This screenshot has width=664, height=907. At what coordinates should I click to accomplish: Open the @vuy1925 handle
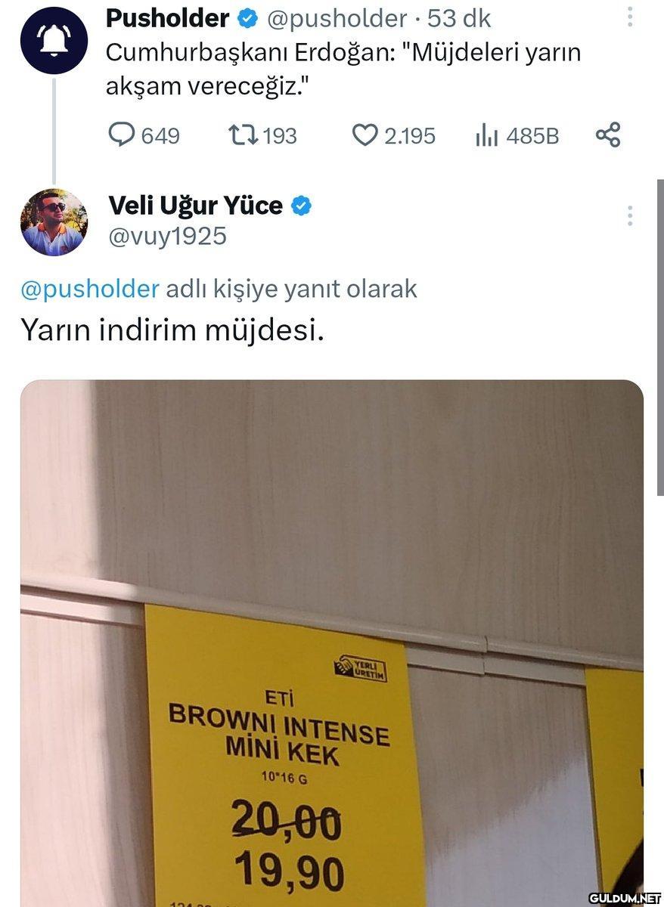pos(168,237)
